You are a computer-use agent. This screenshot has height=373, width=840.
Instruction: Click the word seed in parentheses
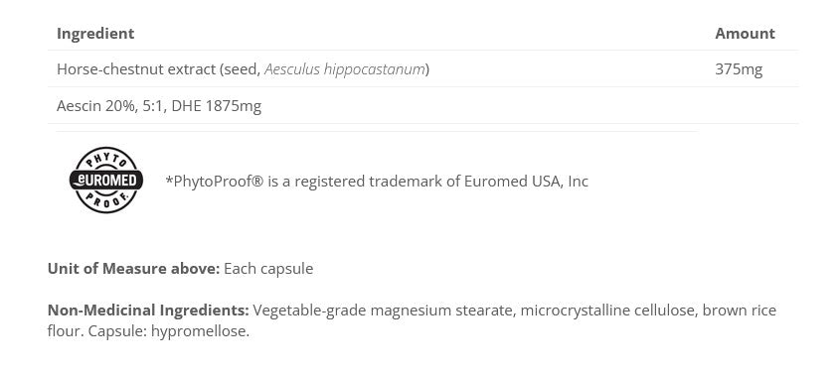click(x=242, y=69)
